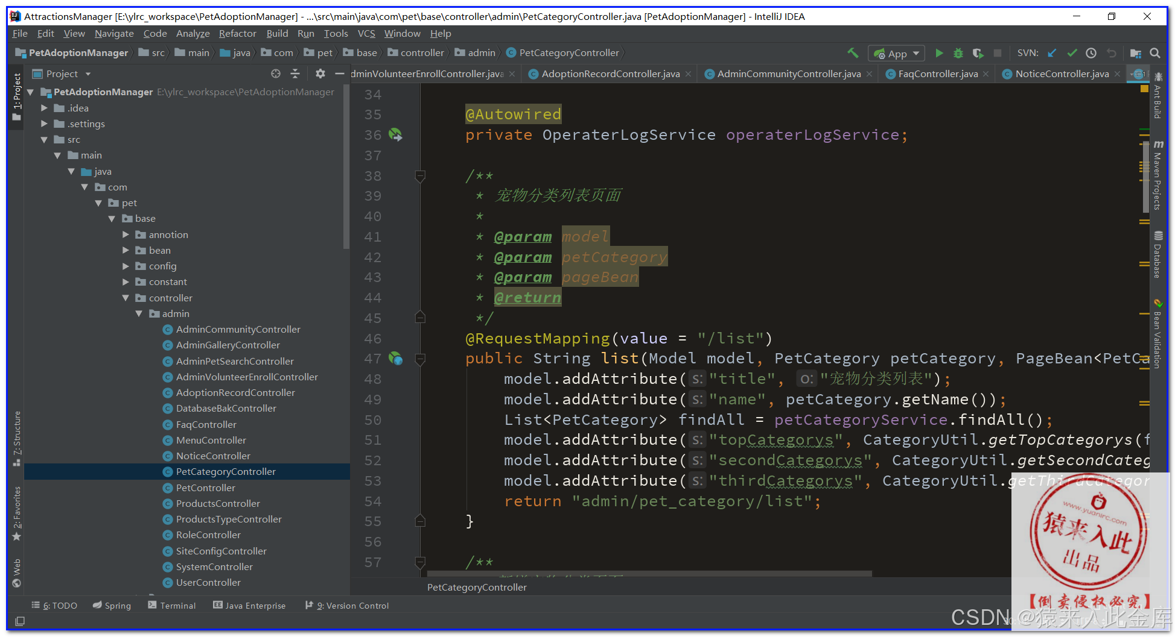The height and width of the screenshot is (637, 1175).
Task: Expand the .settings folder
Action: click(x=44, y=124)
